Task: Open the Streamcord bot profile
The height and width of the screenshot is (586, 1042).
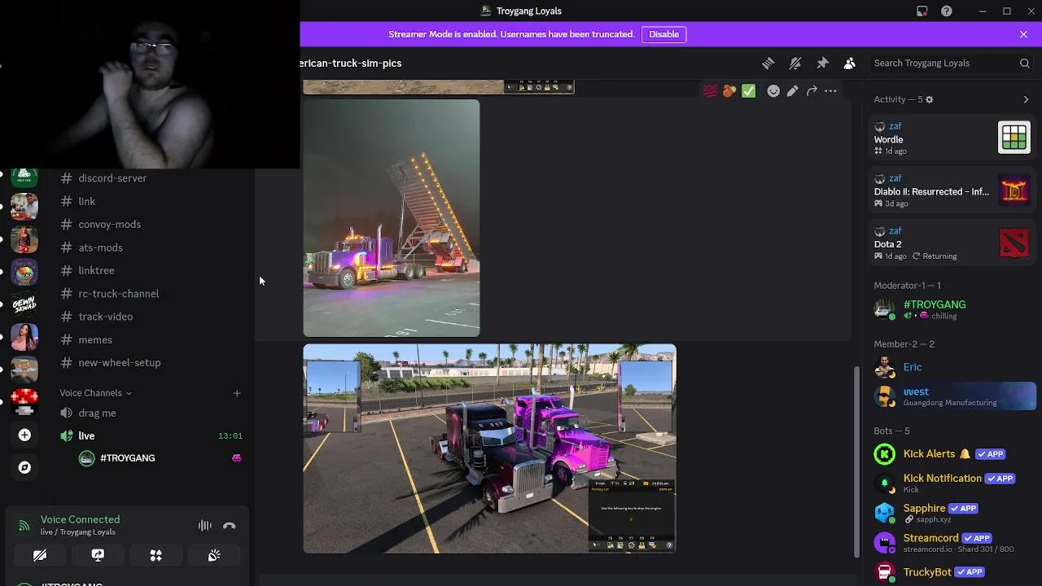Action: [x=952, y=542]
